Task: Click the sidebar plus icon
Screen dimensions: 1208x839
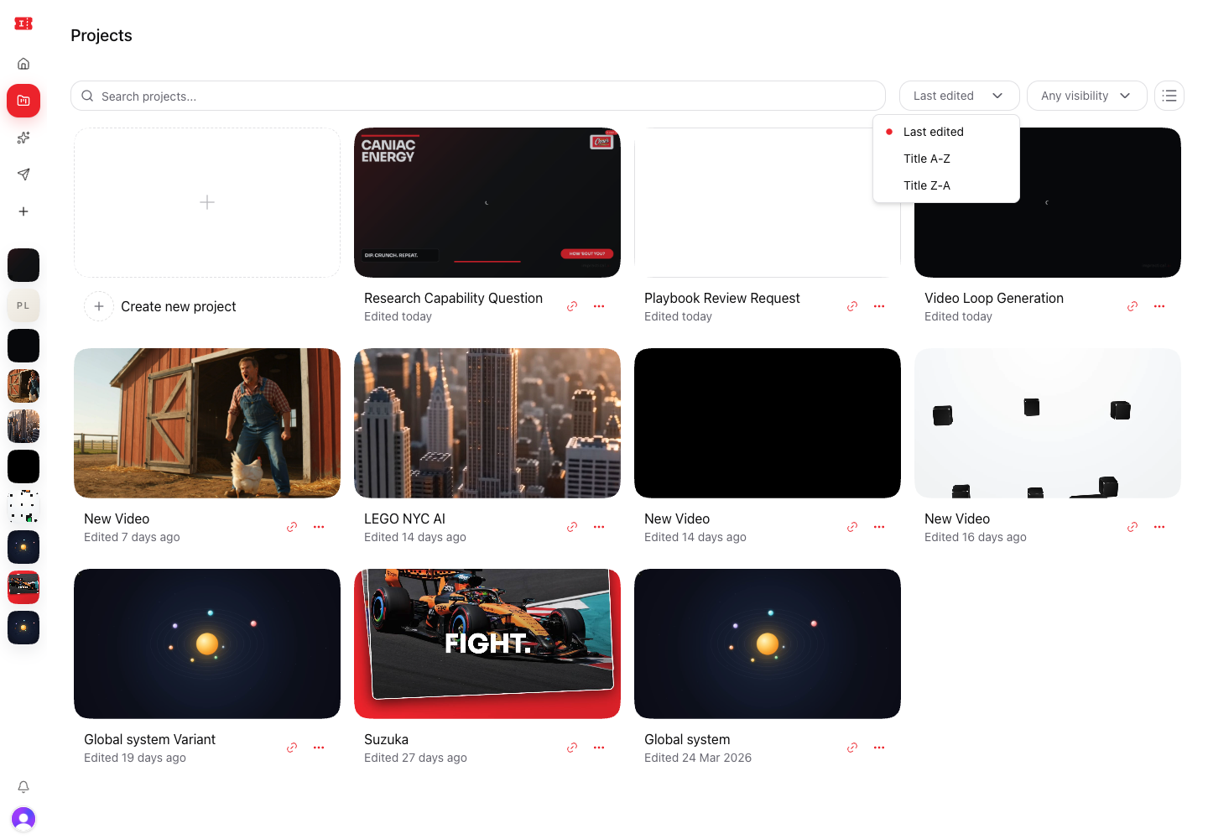Action: 23,211
